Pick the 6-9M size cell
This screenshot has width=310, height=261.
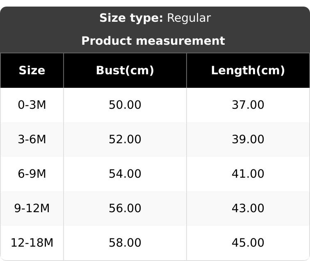[x=32, y=174]
